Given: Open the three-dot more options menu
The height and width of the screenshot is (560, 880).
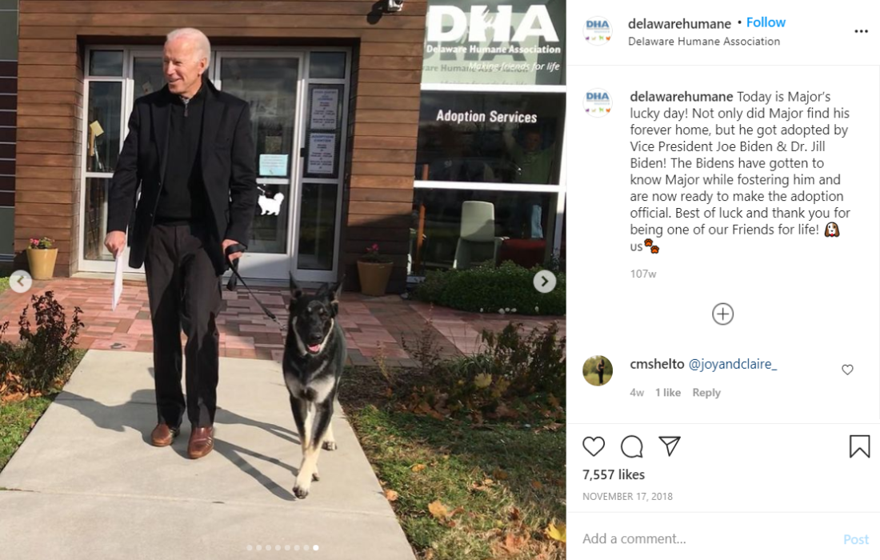Looking at the screenshot, I should [861, 31].
